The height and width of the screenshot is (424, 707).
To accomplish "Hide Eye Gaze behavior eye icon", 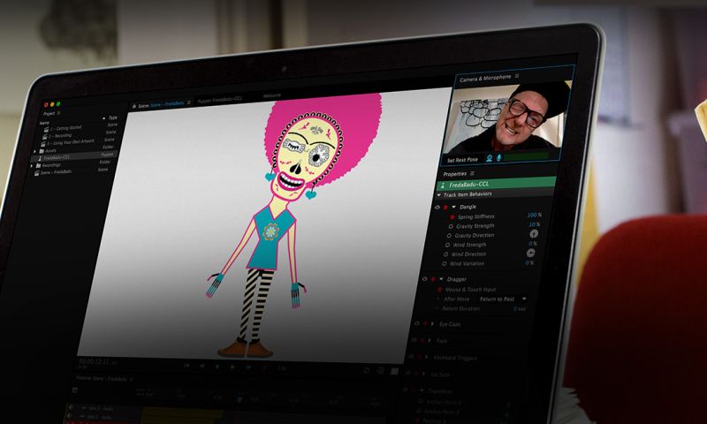I will 417,323.
